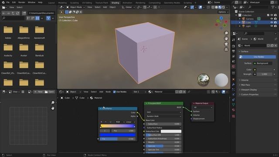This screenshot has width=279, height=157.
Task: Select thumbnail display mode in file browser
Action: coord(37,18)
